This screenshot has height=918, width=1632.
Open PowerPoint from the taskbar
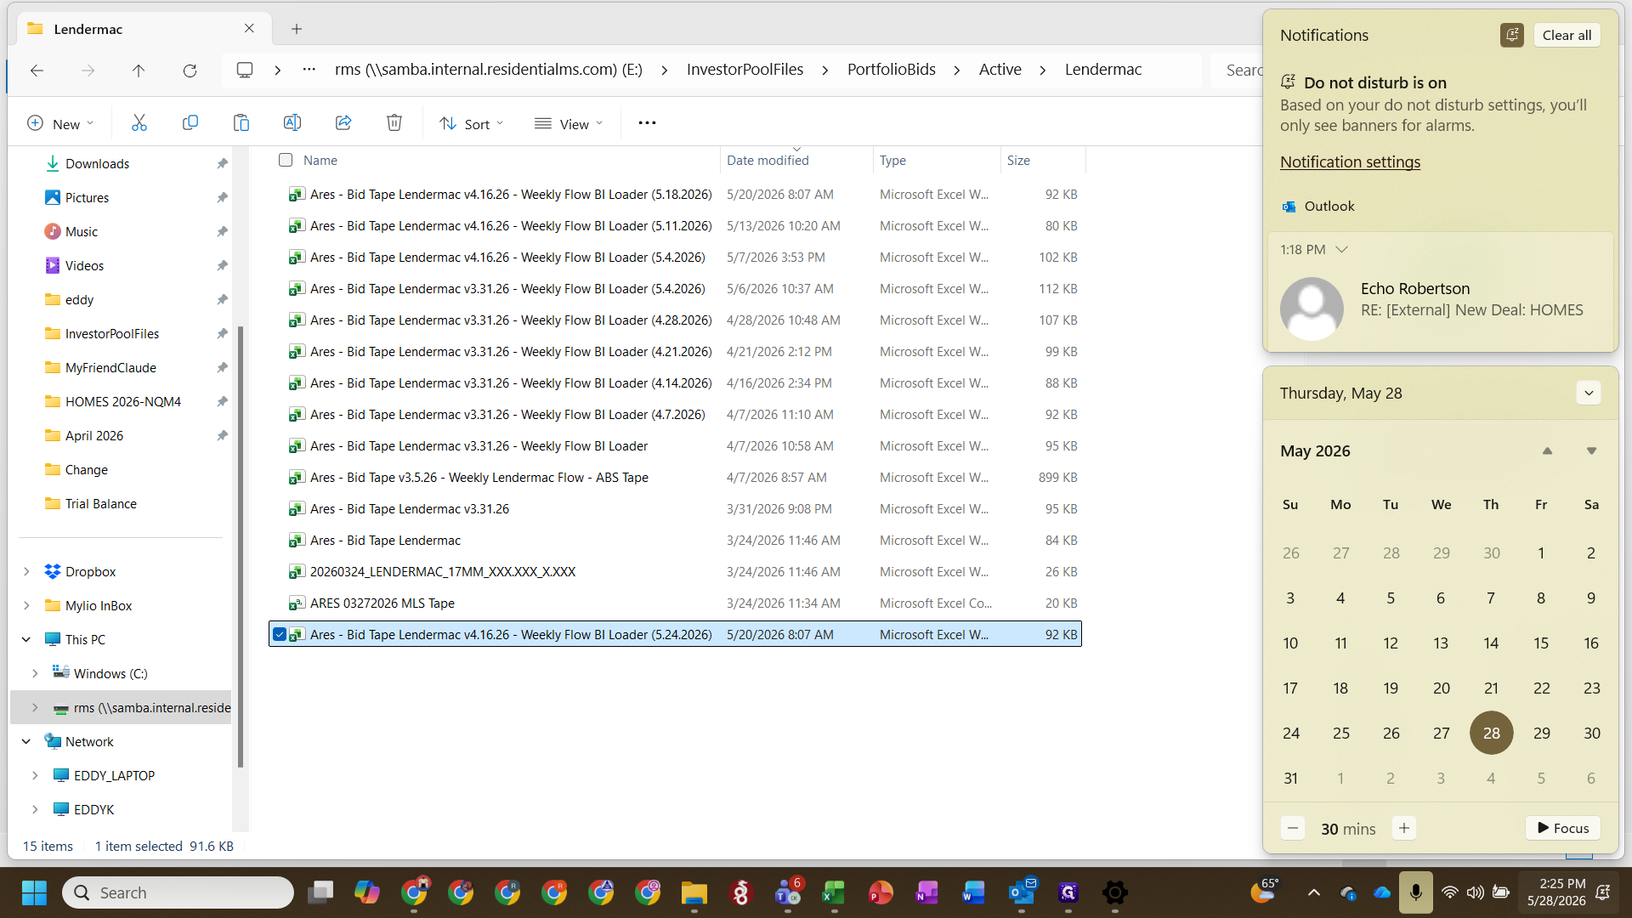click(x=881, y=892)
